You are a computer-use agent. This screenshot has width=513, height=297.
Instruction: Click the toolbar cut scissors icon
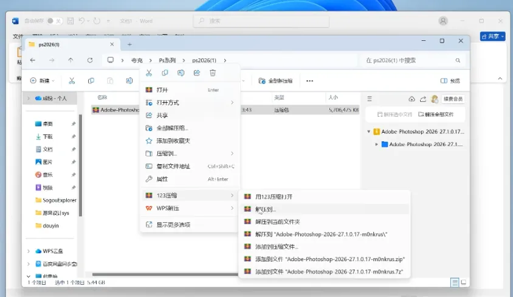coord(72,80)
